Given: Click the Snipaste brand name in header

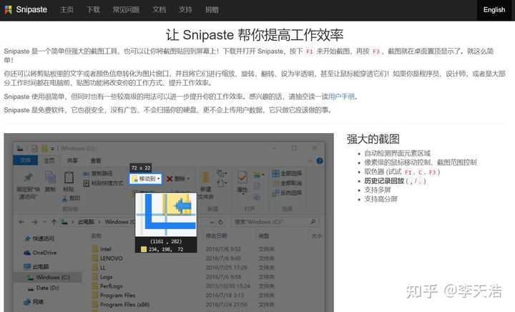Looking at the screenshot, I should pyautogui.click(x=31, y=10).
